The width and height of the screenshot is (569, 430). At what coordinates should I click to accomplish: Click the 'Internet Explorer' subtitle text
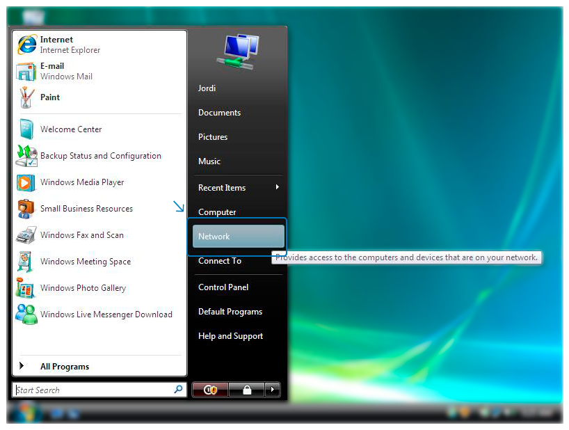[70, 50]
